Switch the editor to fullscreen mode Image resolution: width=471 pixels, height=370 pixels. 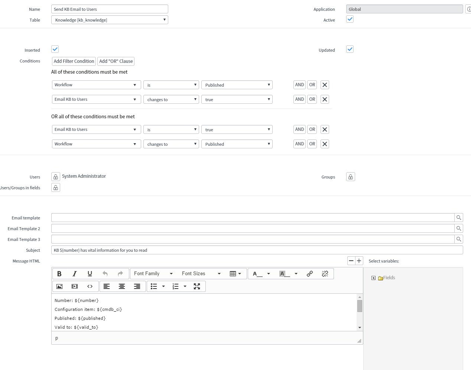[x=197, y=286]
